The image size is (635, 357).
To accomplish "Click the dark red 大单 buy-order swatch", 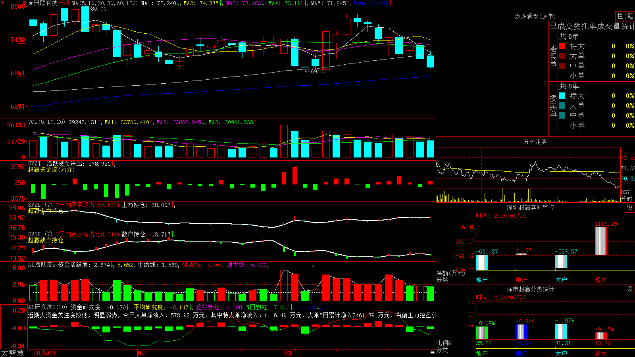I will [x=562, y=56].
